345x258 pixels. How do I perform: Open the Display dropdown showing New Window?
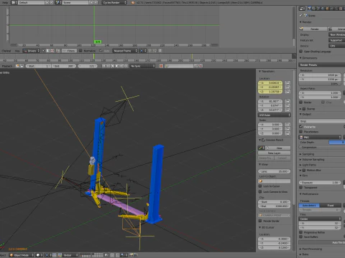(337, 34)
